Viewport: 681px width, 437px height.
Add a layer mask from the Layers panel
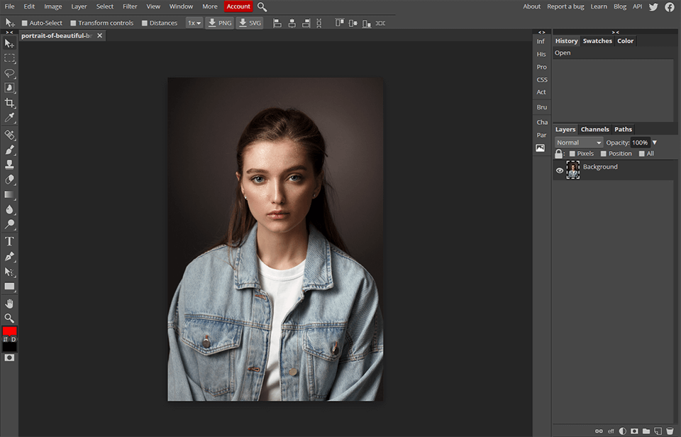pos(633,431)
